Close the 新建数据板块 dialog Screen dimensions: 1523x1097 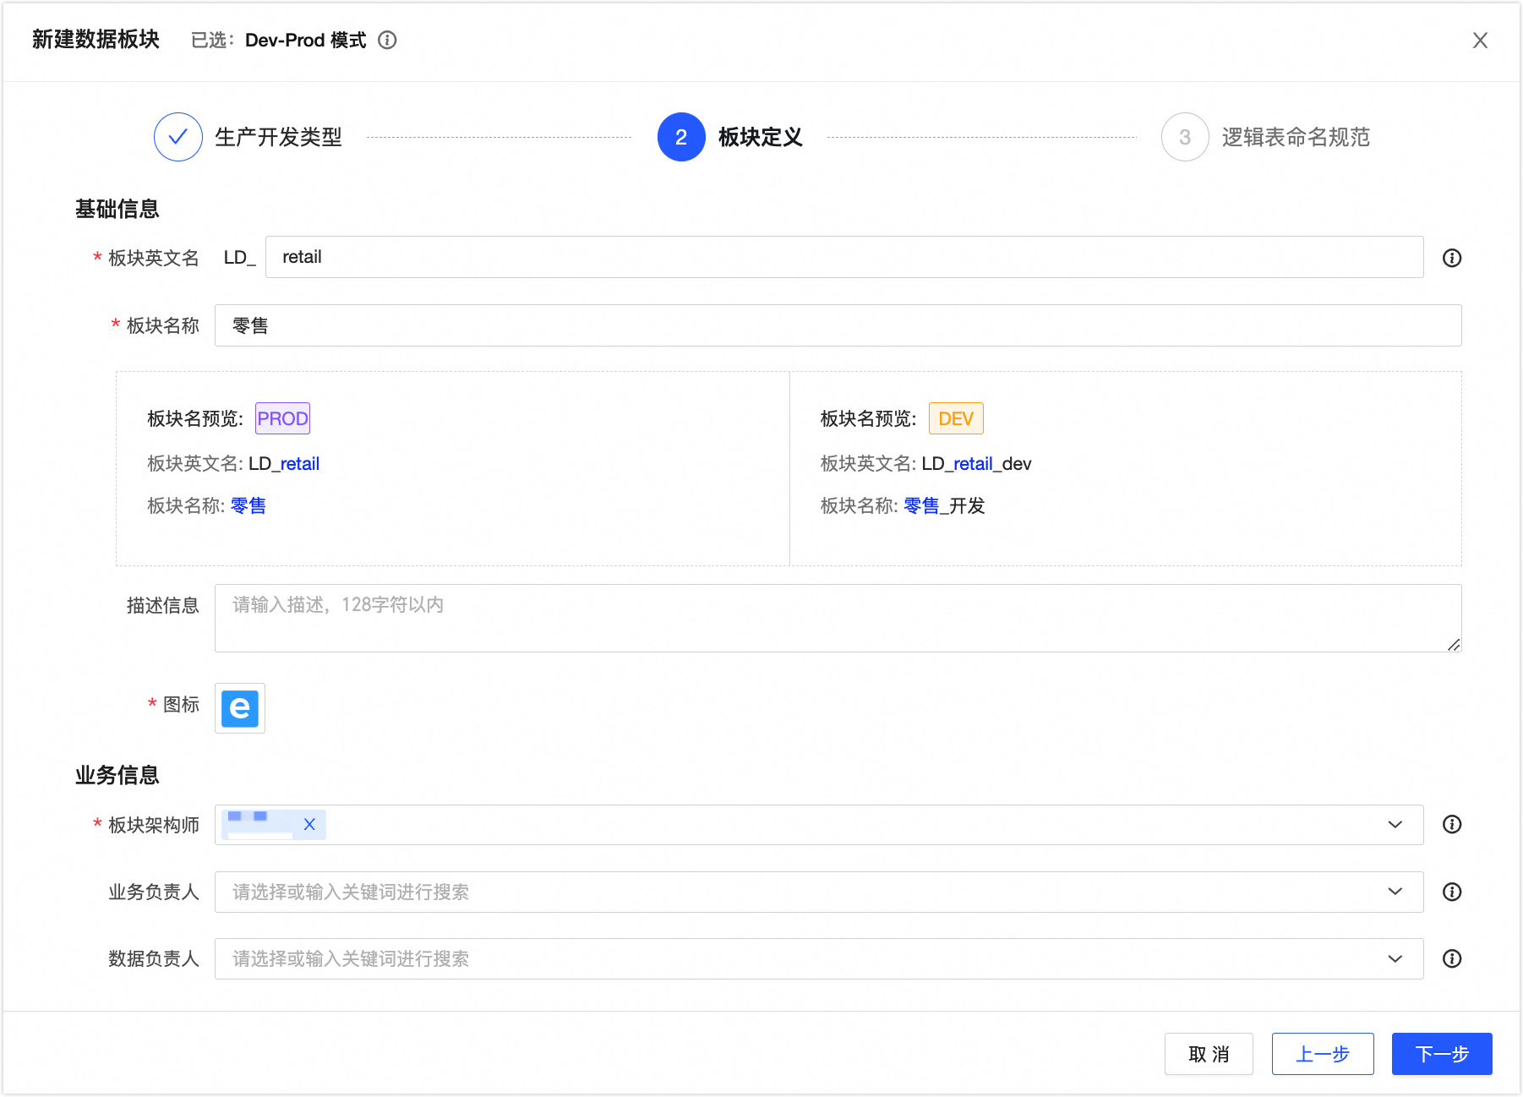point(1480,40)
